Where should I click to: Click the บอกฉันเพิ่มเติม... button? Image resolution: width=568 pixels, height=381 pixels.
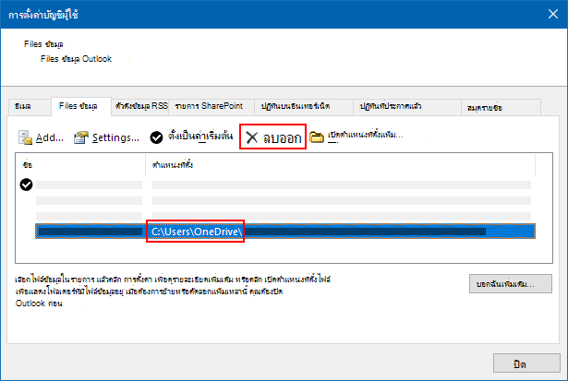click(511, 283)
